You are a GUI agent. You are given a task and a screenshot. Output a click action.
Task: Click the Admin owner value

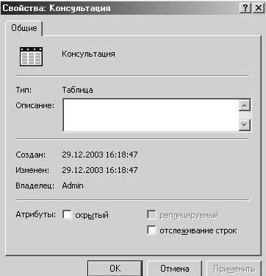tap(73, 185)
